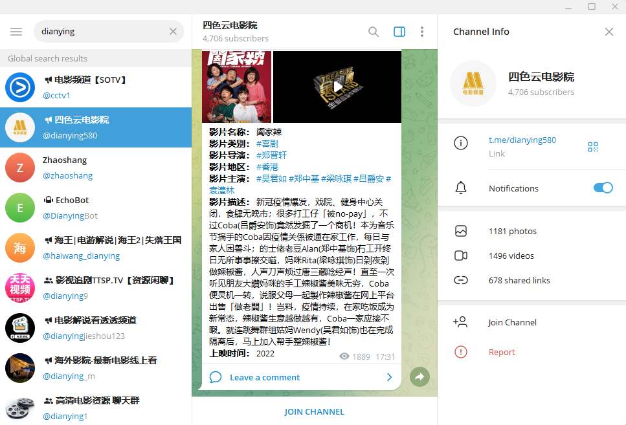The image size is (626, 425).
Task: Open the 电影解说看透透频道 result
Action: pyautogui.click(x=96, y=328)
